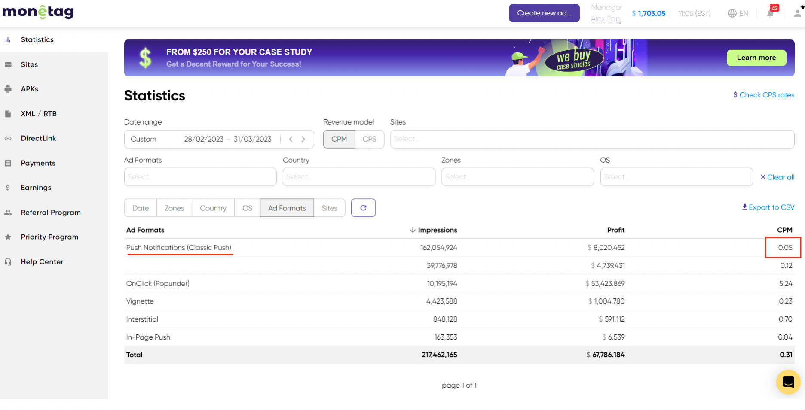Click the Learn more banner button

pos(756,58)
